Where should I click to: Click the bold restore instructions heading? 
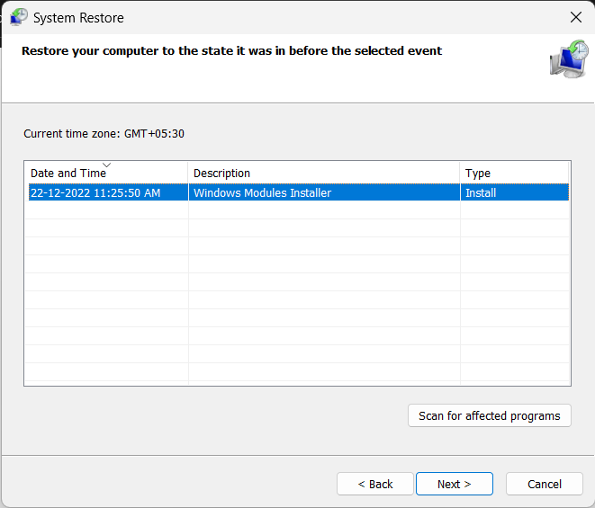(x=231, y=50)
